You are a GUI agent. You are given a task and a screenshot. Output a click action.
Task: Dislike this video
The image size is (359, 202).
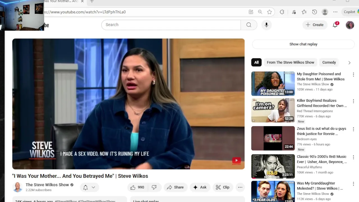(x=154, y=187)
